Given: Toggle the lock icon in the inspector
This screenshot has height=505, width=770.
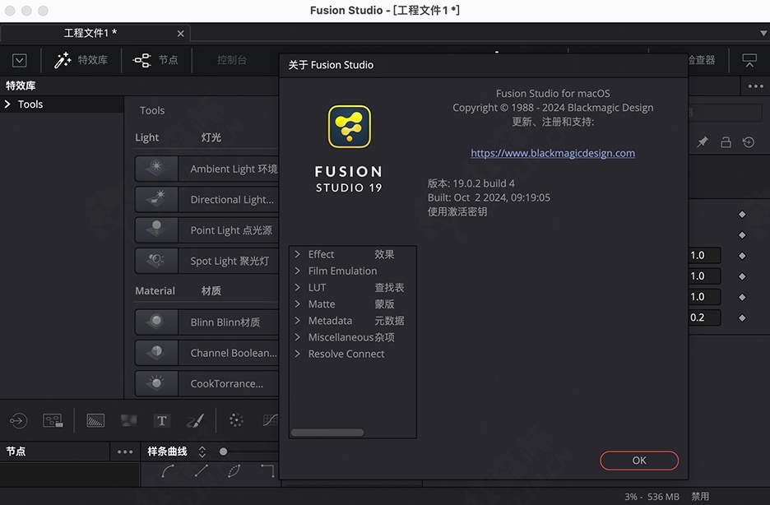Looking at the screenshot, I should pos(726,142).
